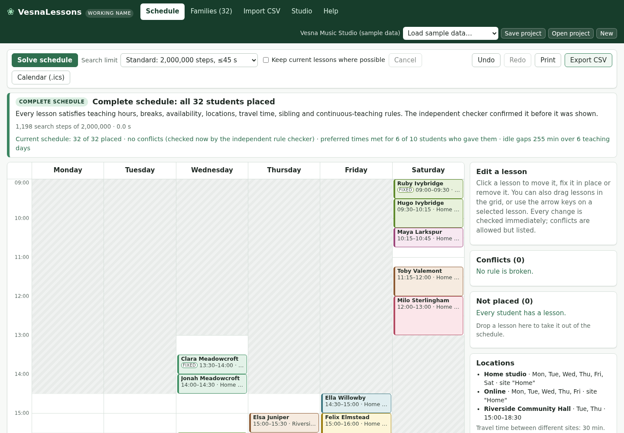Select Ella Willowby's Friday lesson
The image size is (624, 433).
356,403
